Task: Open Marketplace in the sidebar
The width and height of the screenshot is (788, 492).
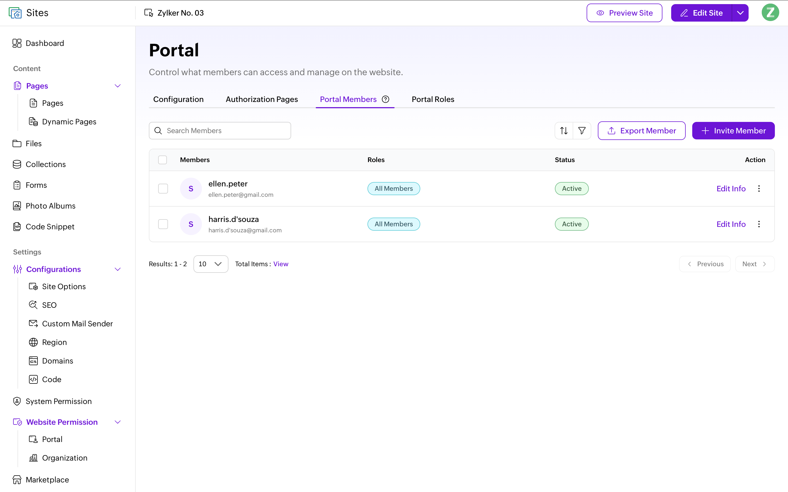Action: [x=41, y=480]
